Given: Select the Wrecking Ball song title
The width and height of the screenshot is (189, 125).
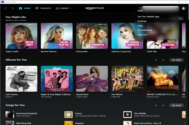Looking at the screenshot, I should 24,123.
